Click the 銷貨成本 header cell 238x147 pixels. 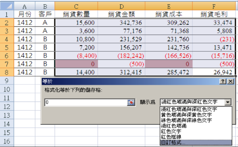coord(169,14)
